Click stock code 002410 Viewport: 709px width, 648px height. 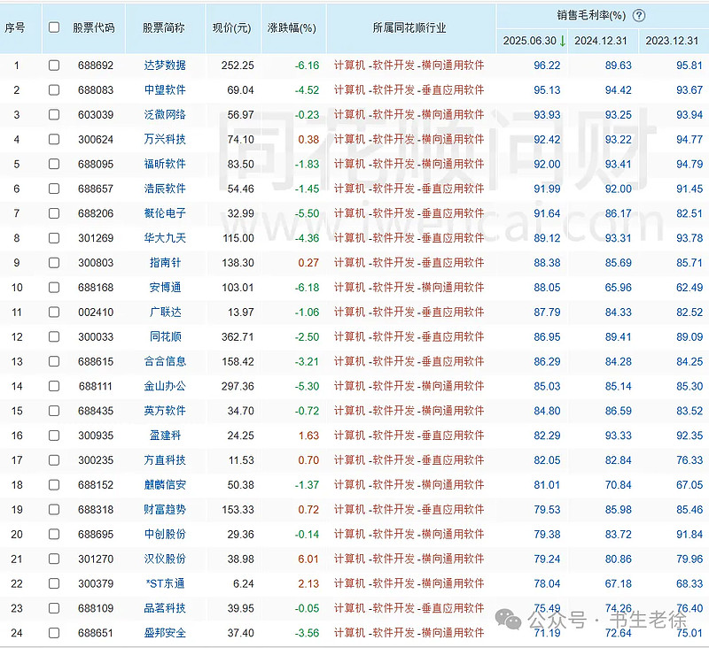[x=96, y=312]
